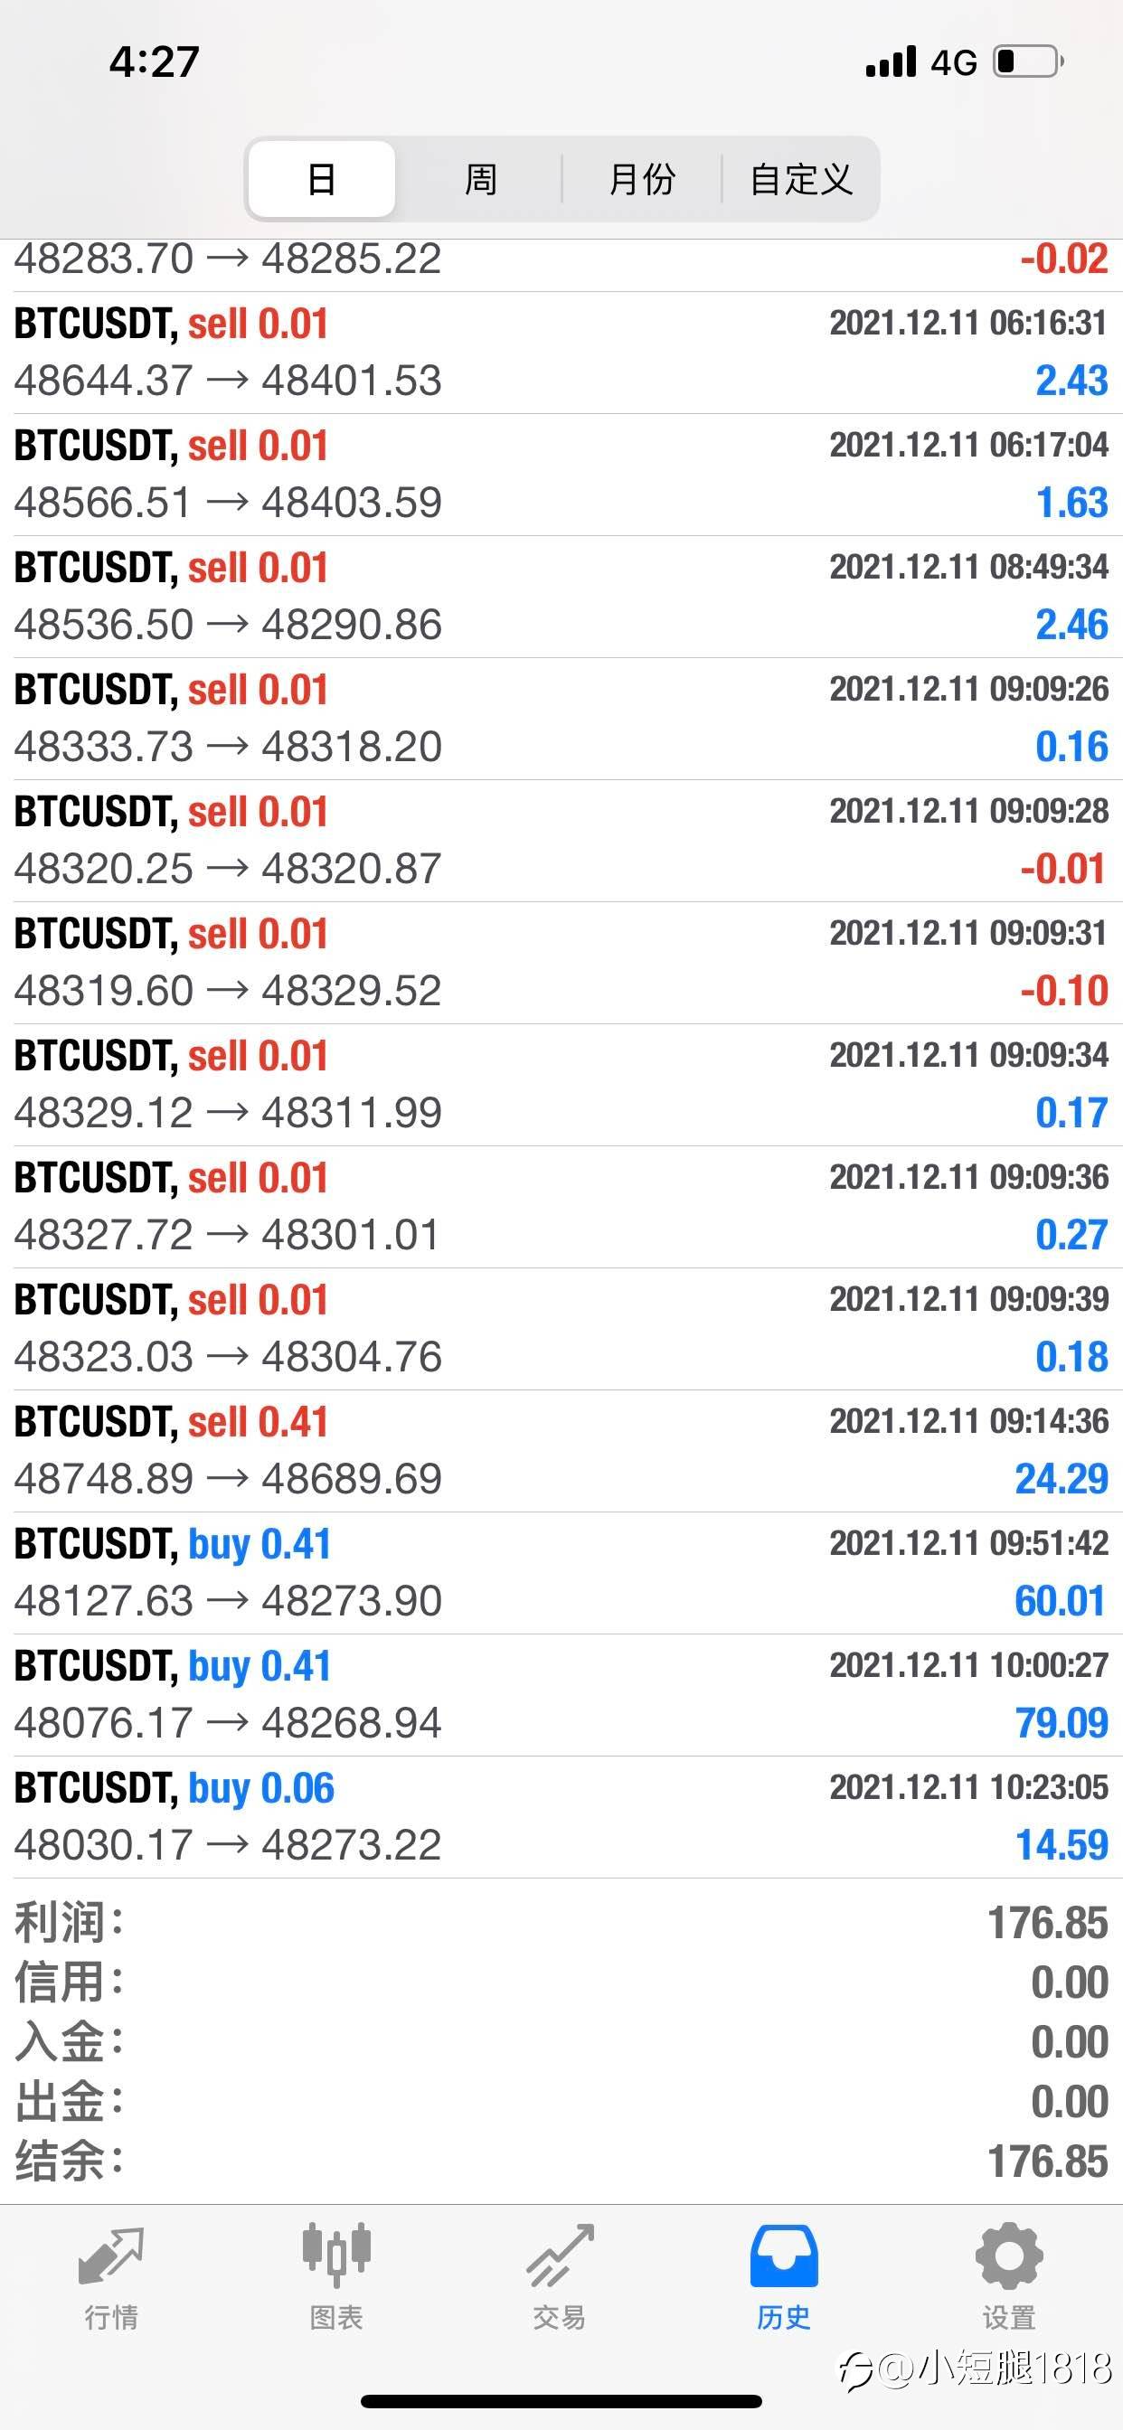The width and height of the screenshot is (1123, 2430).
Task: Switch to the 周 week tab
Action: pos(480,179)
